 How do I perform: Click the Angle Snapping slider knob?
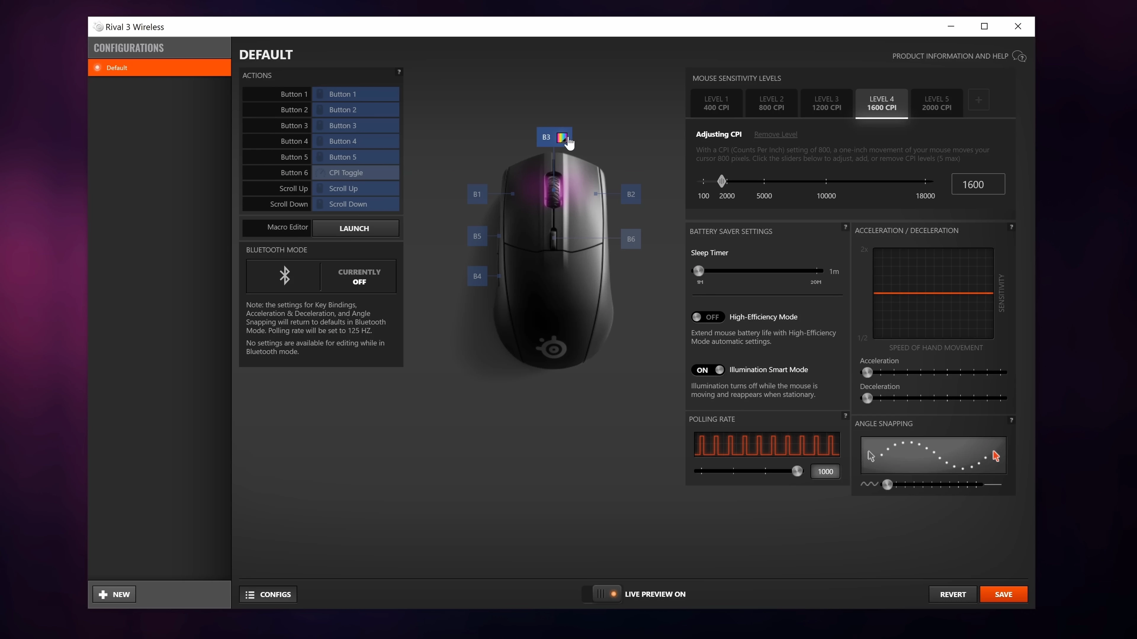[887, 485]
